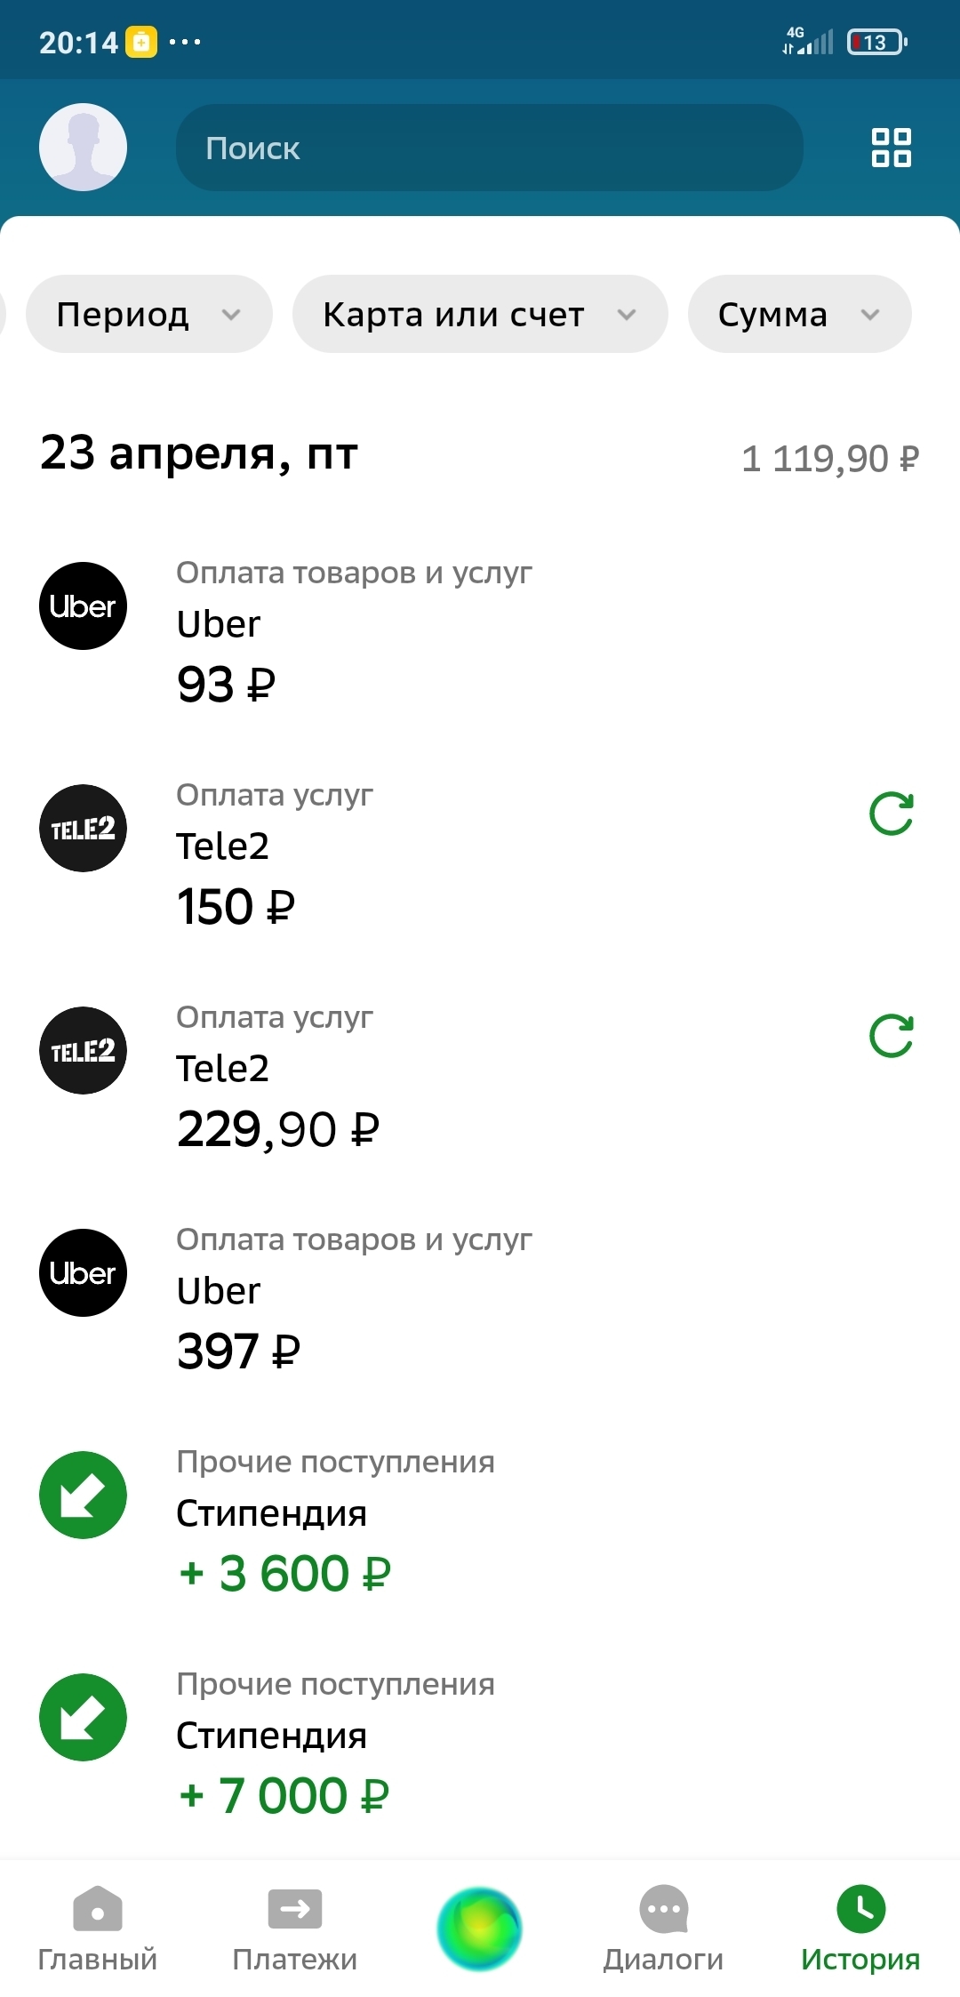Focus the Поиск search field
960x1997 pixels.
click(489, 148)
